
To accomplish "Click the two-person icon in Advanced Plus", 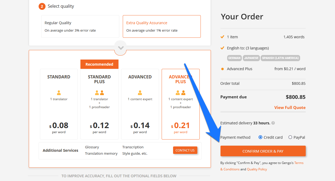I will (181, 93).
